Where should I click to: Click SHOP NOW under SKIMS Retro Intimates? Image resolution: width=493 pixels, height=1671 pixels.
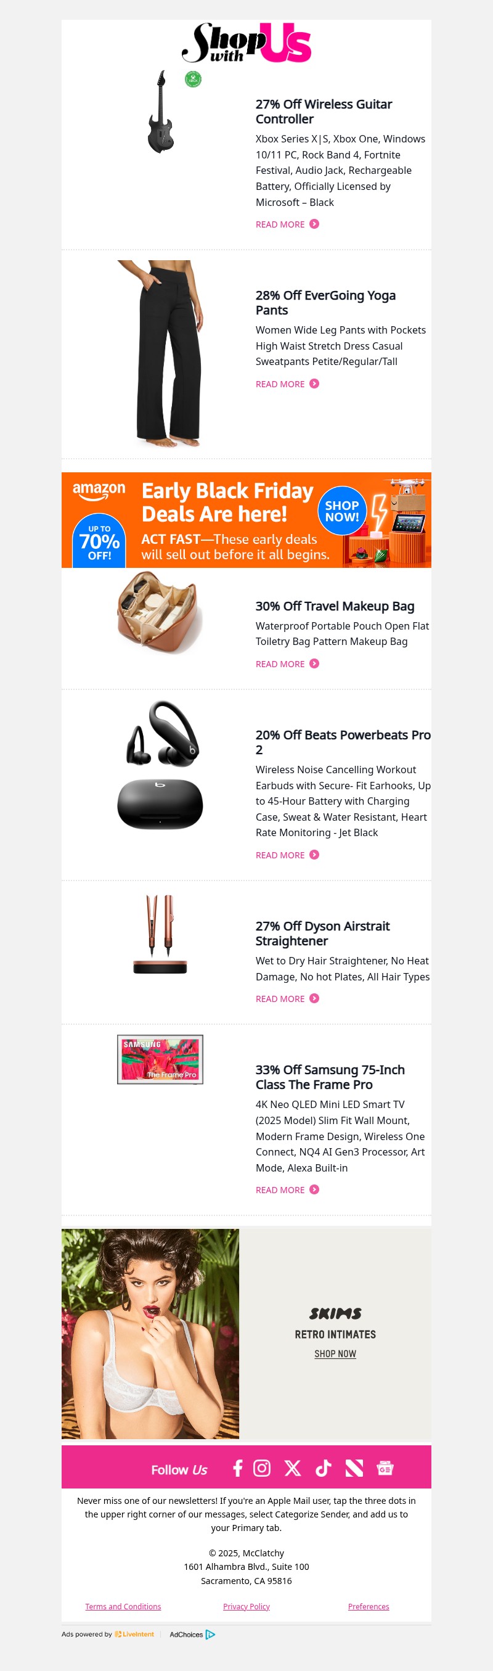(336, 1354)
